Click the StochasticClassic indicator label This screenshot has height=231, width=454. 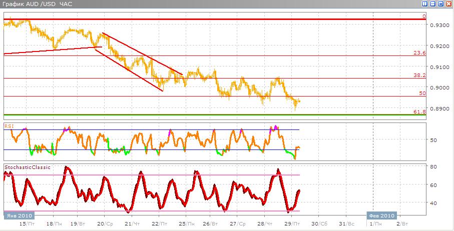click(27, 167)
